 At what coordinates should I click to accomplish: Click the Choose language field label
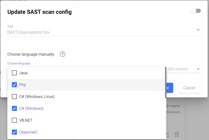click(19, 63)
